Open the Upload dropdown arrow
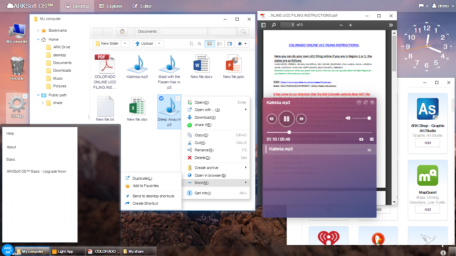Viewport: 456px width, 256px height. (x=159, y=43)
